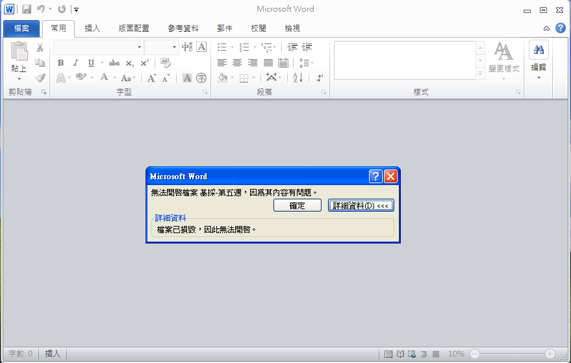Click the Clear Formatting eraser icon
The image size is (571, 363).
[x=166, y=63]
